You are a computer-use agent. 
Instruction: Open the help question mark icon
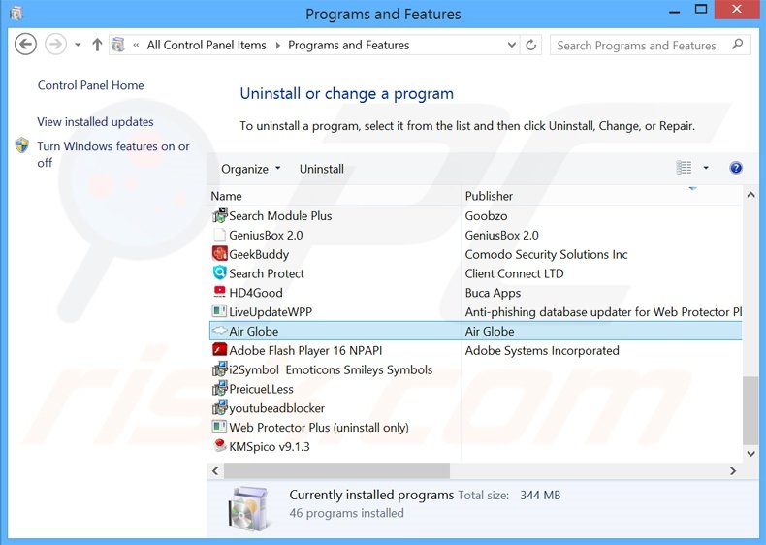pyautogui.click(x=736, y=168)
